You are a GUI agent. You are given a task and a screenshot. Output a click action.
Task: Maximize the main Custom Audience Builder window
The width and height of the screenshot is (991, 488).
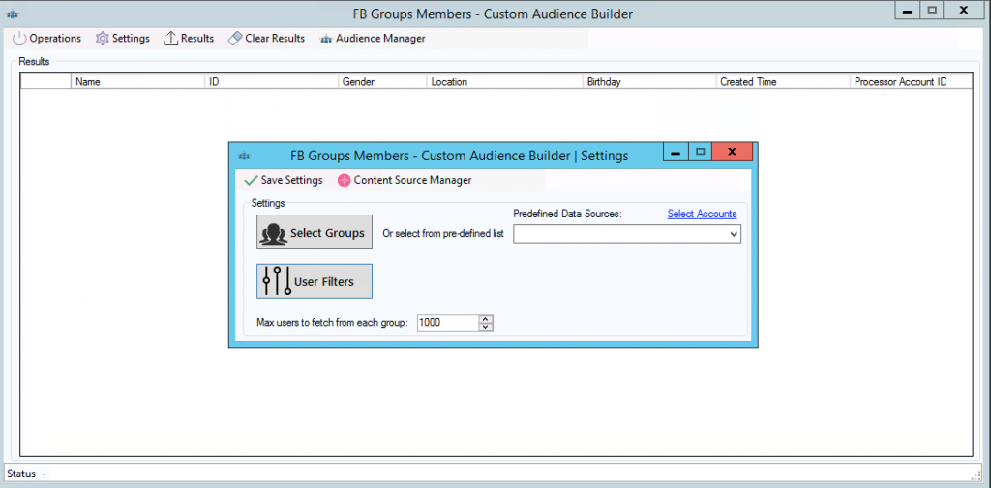[x=932, y=10]
